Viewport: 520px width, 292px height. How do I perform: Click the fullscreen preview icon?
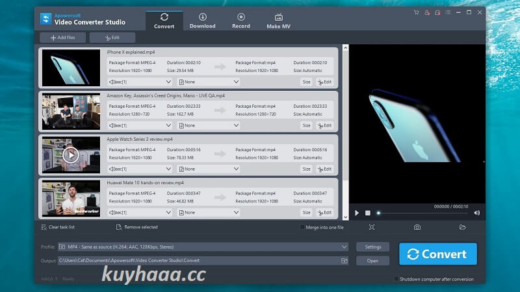coord(372,227)
